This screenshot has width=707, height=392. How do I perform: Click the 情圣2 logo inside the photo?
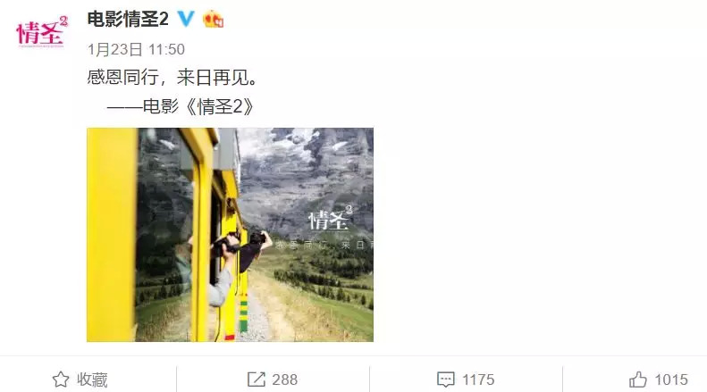click(x=330, y=218)
